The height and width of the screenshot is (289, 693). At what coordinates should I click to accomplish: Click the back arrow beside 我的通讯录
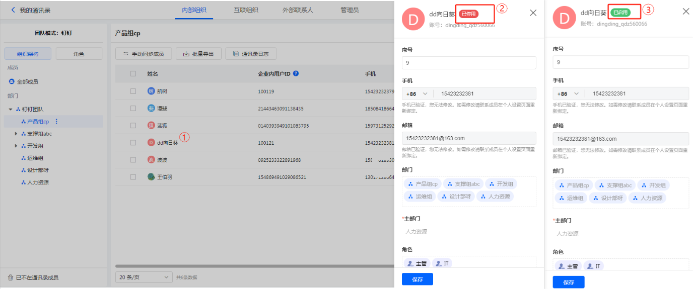pyautogui.click(x=13, y=10)
